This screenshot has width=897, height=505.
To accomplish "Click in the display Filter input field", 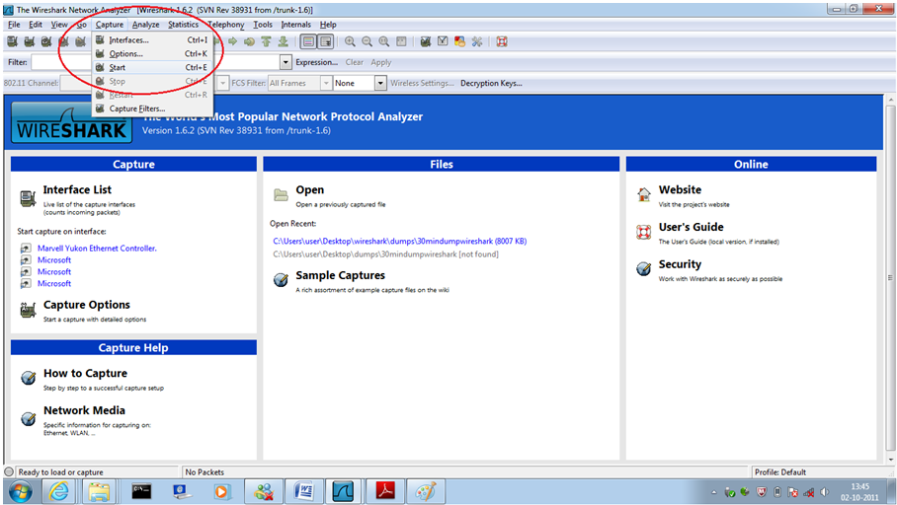I will (155, 62).
